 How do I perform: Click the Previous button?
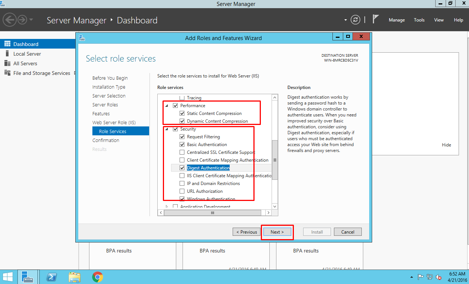246,232
